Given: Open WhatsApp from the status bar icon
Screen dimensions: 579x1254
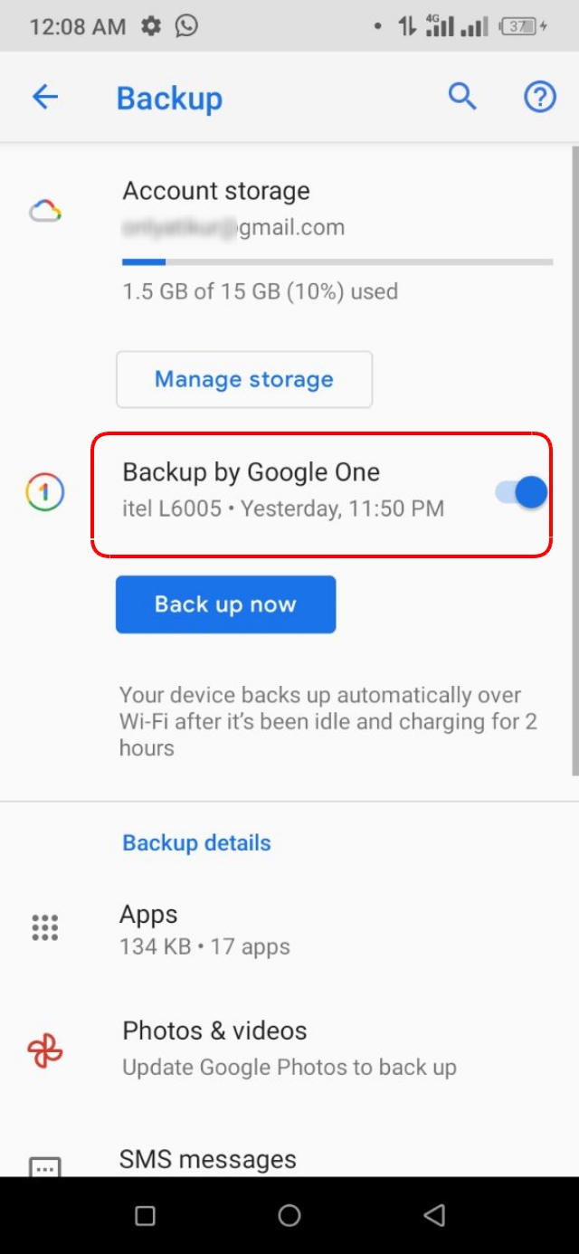Looking at the screenshot, I should 186,26.
